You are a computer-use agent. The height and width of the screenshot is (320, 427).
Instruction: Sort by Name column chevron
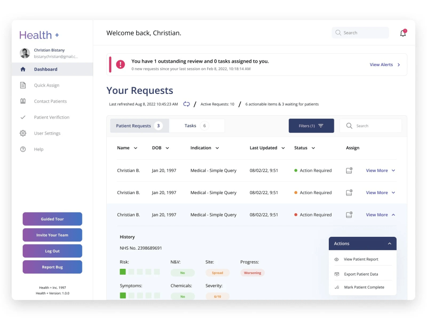136,148
